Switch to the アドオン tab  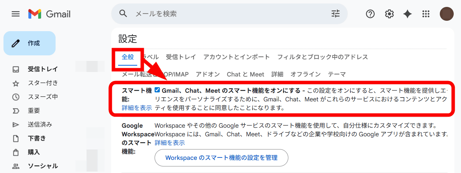(208, 74)
